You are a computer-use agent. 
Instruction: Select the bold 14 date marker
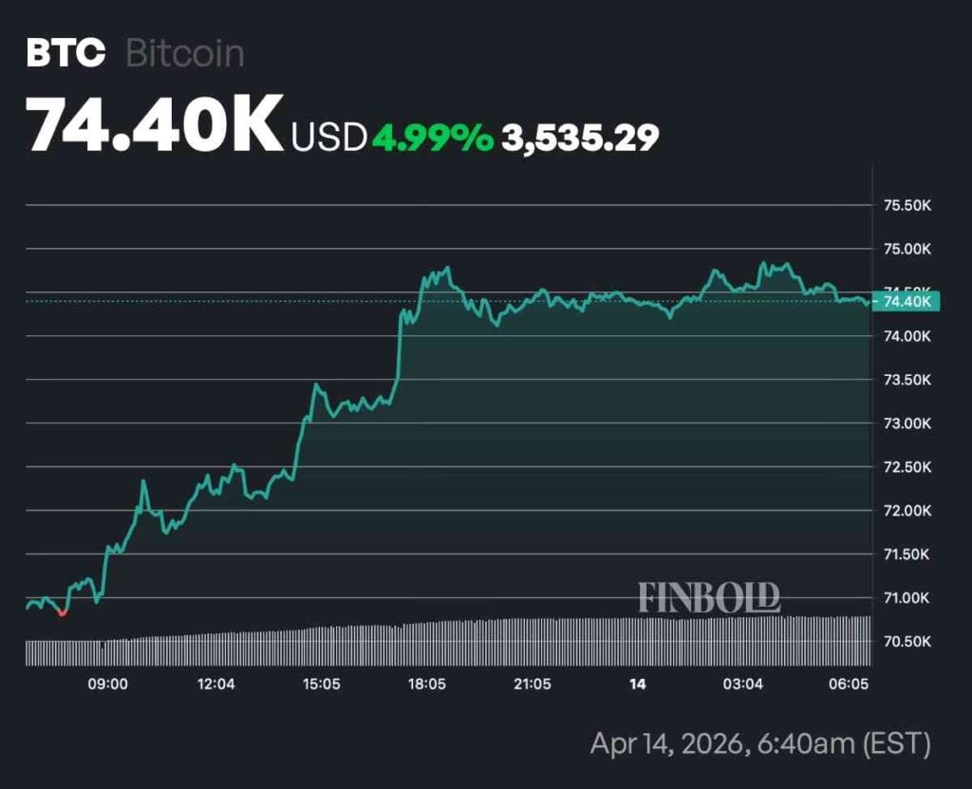click(638, 684)
